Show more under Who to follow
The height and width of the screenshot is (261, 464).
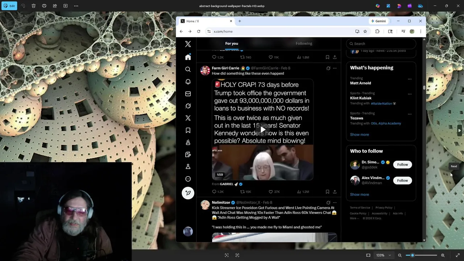point(359,195)
